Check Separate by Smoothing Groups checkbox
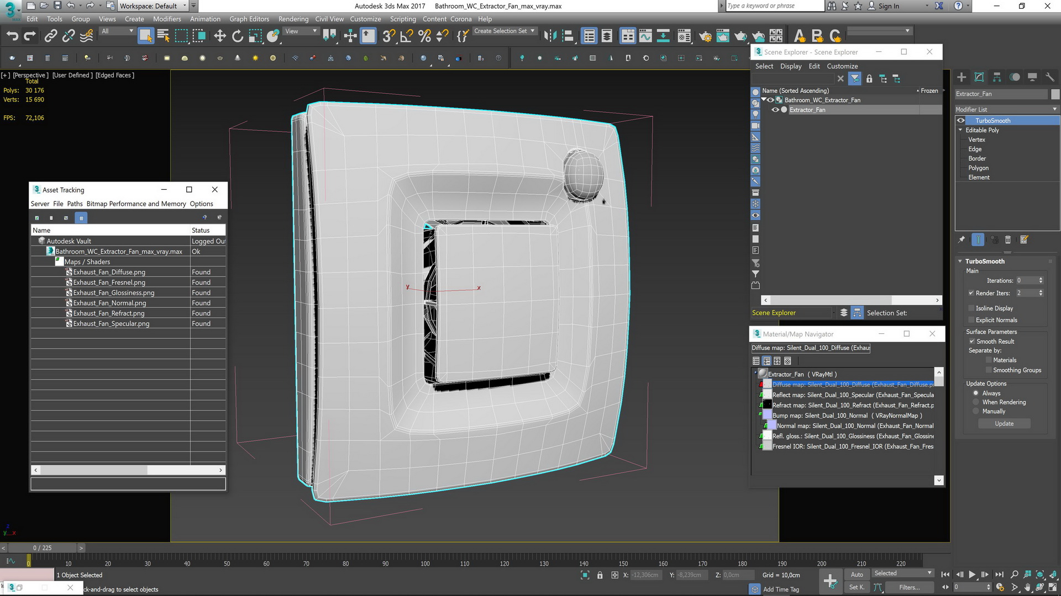1061x596 pixels. tap(989, 370)
